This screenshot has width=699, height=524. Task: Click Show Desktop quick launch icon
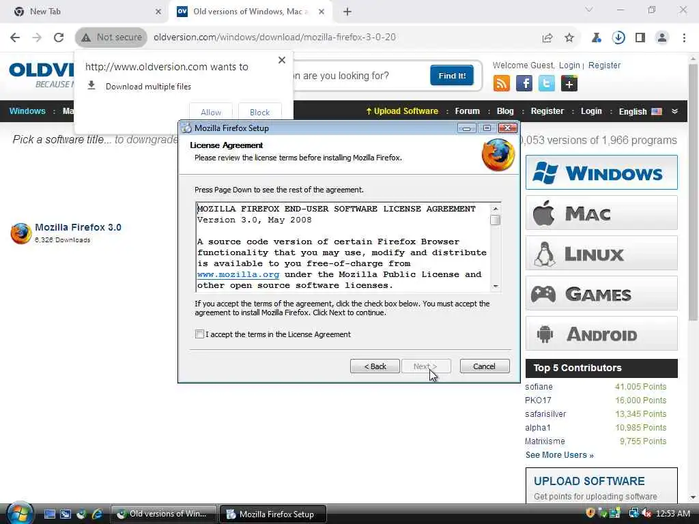click(49, 514)
